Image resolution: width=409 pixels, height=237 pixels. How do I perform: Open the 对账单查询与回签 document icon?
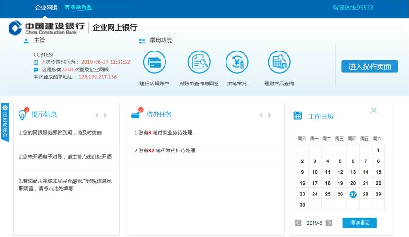tap(199, 62)
